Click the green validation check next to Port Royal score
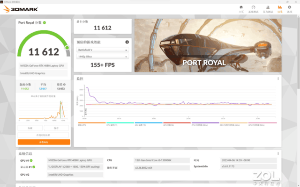 [x=45, y=22]
